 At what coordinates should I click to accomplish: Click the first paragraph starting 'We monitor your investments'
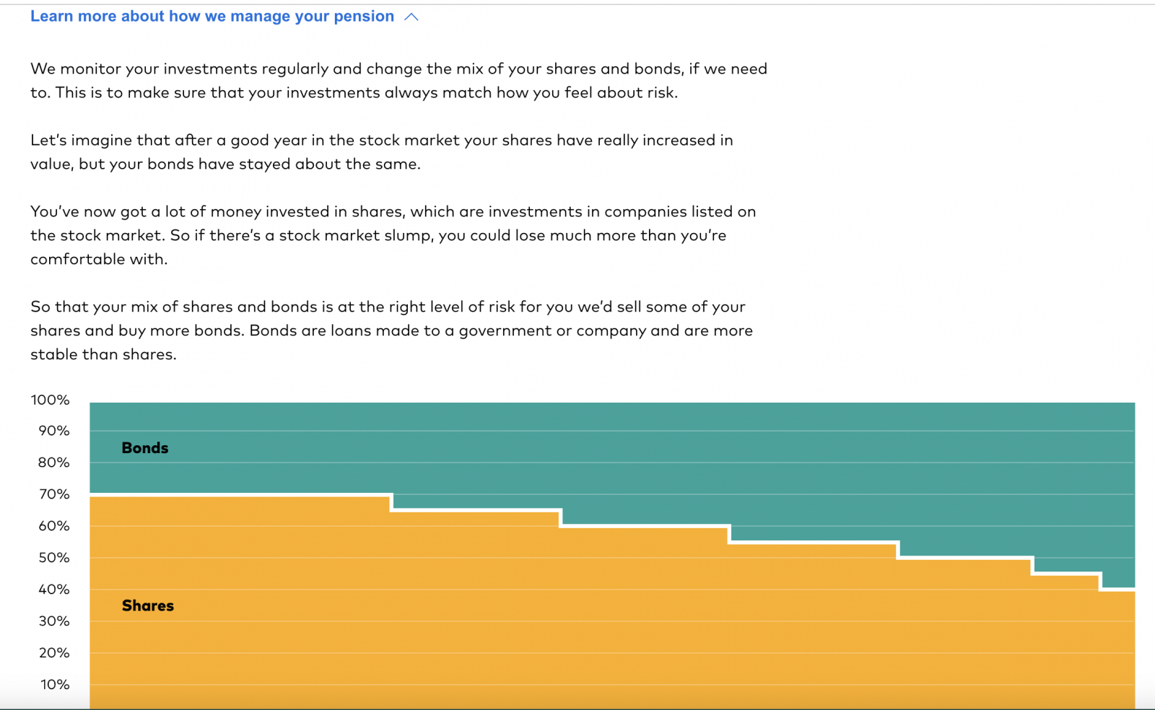pos(398,81)
